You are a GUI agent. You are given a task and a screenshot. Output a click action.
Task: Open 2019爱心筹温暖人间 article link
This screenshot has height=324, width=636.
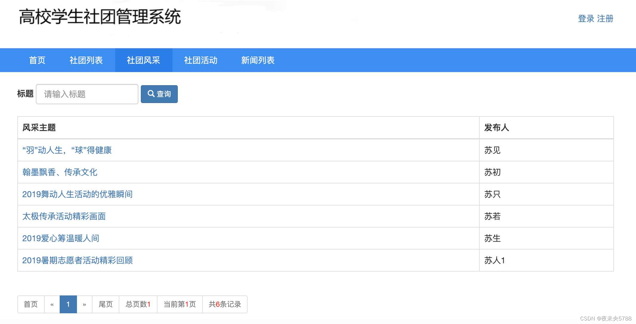[61, 238]
